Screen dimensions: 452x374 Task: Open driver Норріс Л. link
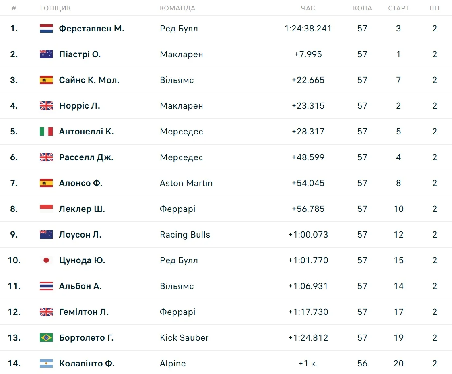point(80,106)
